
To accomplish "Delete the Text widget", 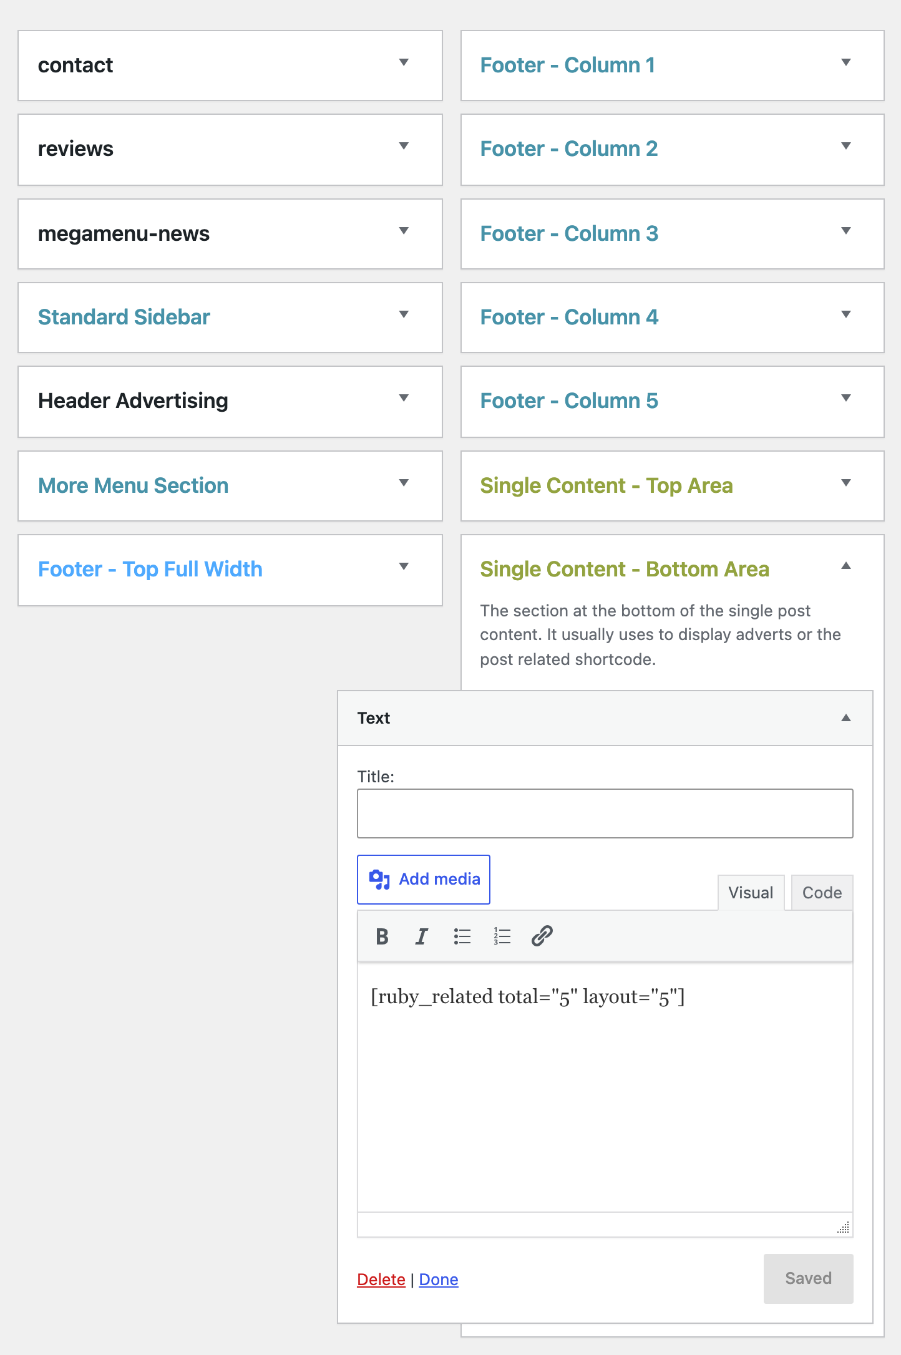I will (x=381, y=1280).
